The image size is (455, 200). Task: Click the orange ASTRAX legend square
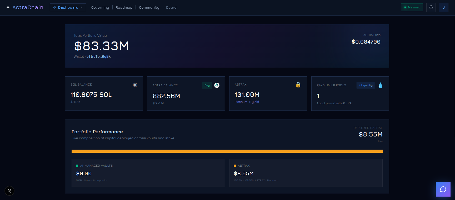tap(235, 166)
